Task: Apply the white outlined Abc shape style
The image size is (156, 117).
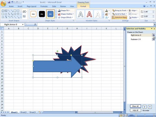Action: (x=33, y=14)
